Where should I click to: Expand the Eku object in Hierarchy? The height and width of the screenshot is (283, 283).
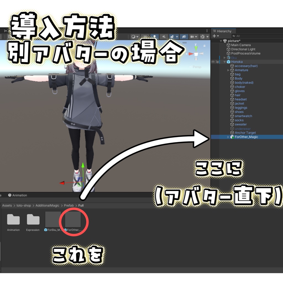click(x=224, y=57)
